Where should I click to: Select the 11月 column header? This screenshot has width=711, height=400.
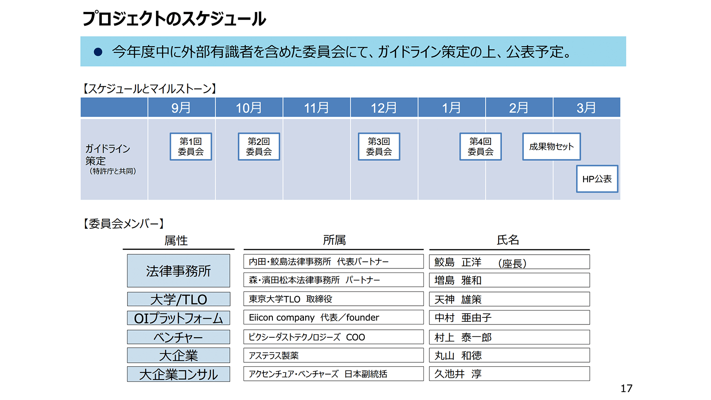coord(316,108)
